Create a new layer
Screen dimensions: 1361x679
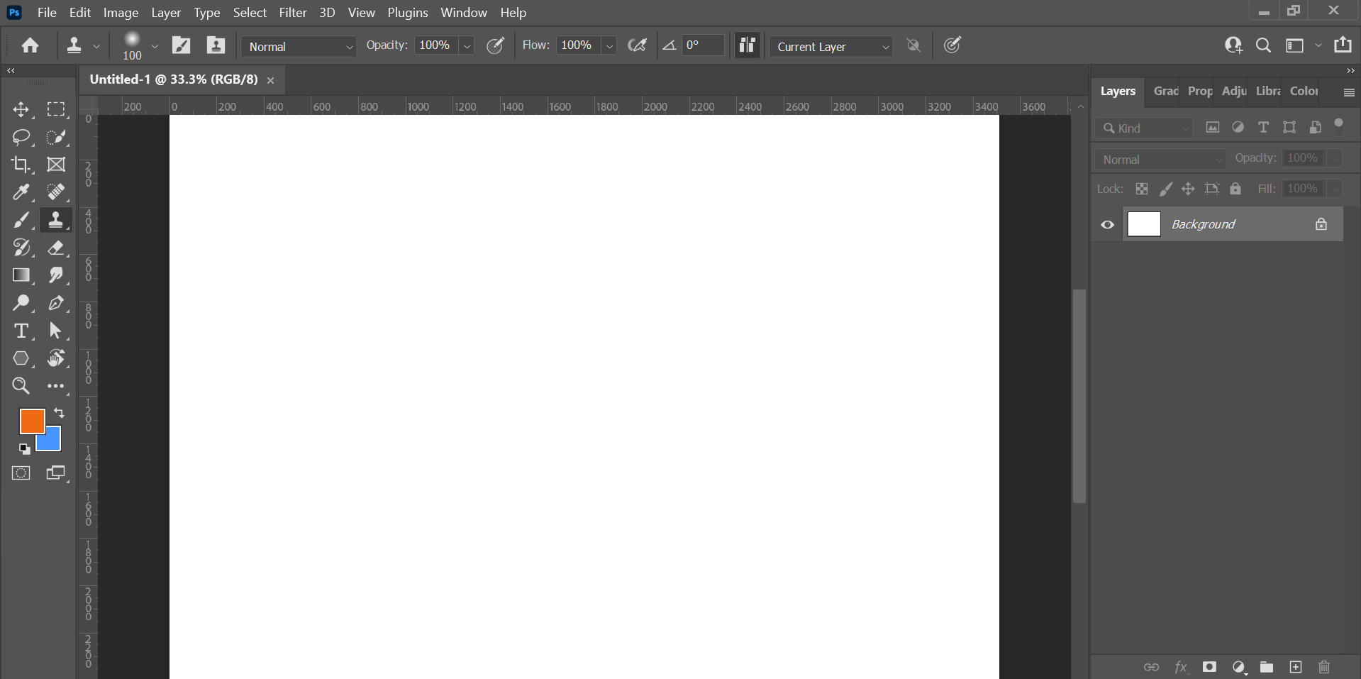1295,667
